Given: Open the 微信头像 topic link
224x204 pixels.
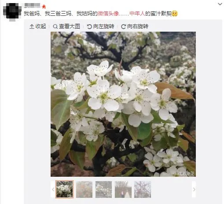Looking at the screenshot, I should (x=108, y=14).
